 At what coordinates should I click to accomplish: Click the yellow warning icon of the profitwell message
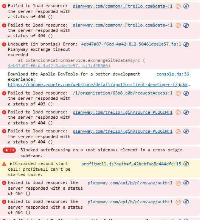coord(4,164)
